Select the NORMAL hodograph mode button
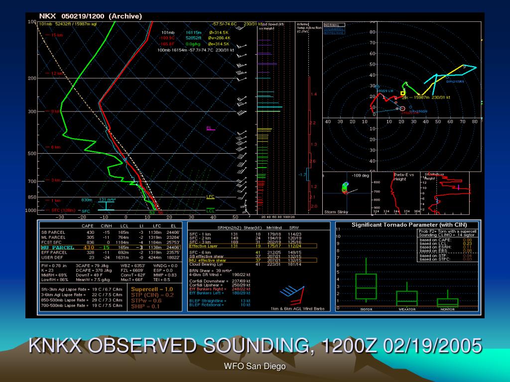 coord(334,25)
